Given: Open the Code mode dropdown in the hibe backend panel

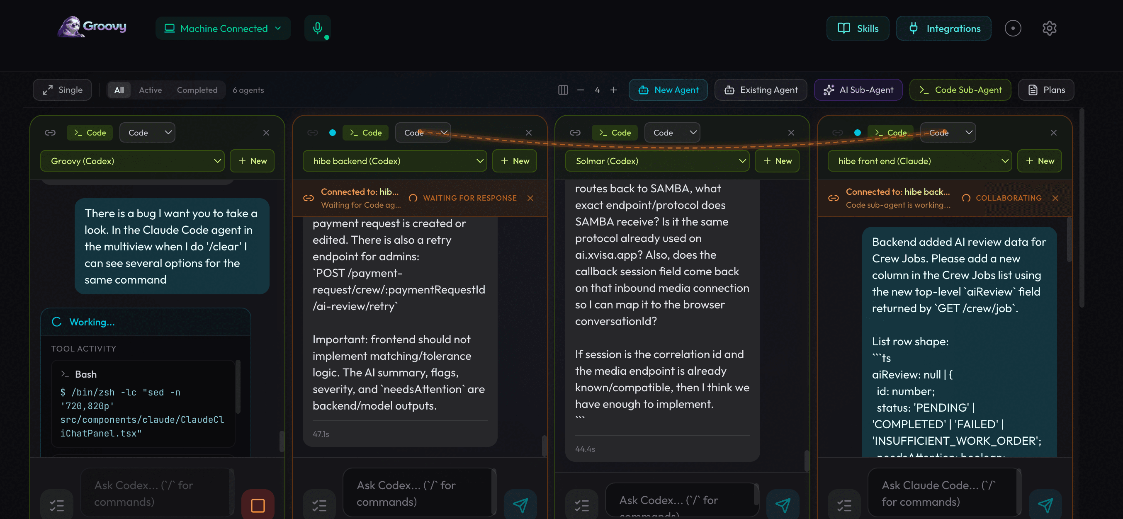Looking at the screenshot, I should point(423,133).
